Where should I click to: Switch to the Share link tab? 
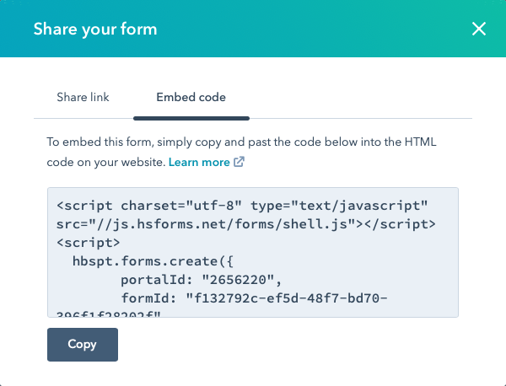coord(83,97)
